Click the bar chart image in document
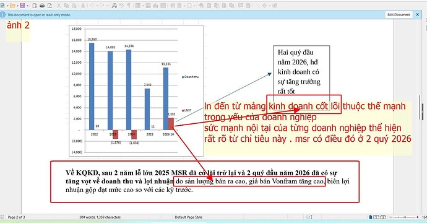Viewport: 427px width, 223px height. 136,91
